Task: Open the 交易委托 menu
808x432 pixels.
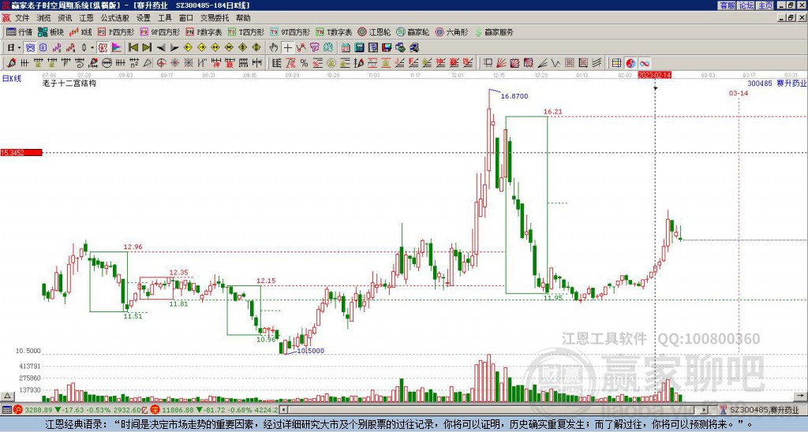Action: [x=215, y=18]
